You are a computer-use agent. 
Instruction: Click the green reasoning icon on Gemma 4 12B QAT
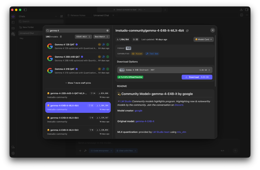tap(108, 45)
